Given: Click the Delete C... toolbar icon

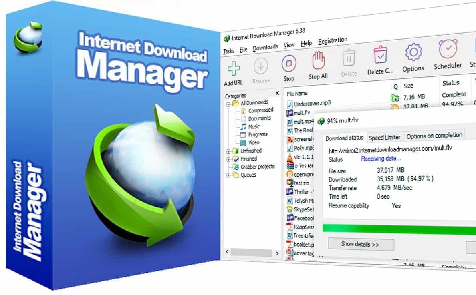Looking at the screenshot, I should (380, 54).
